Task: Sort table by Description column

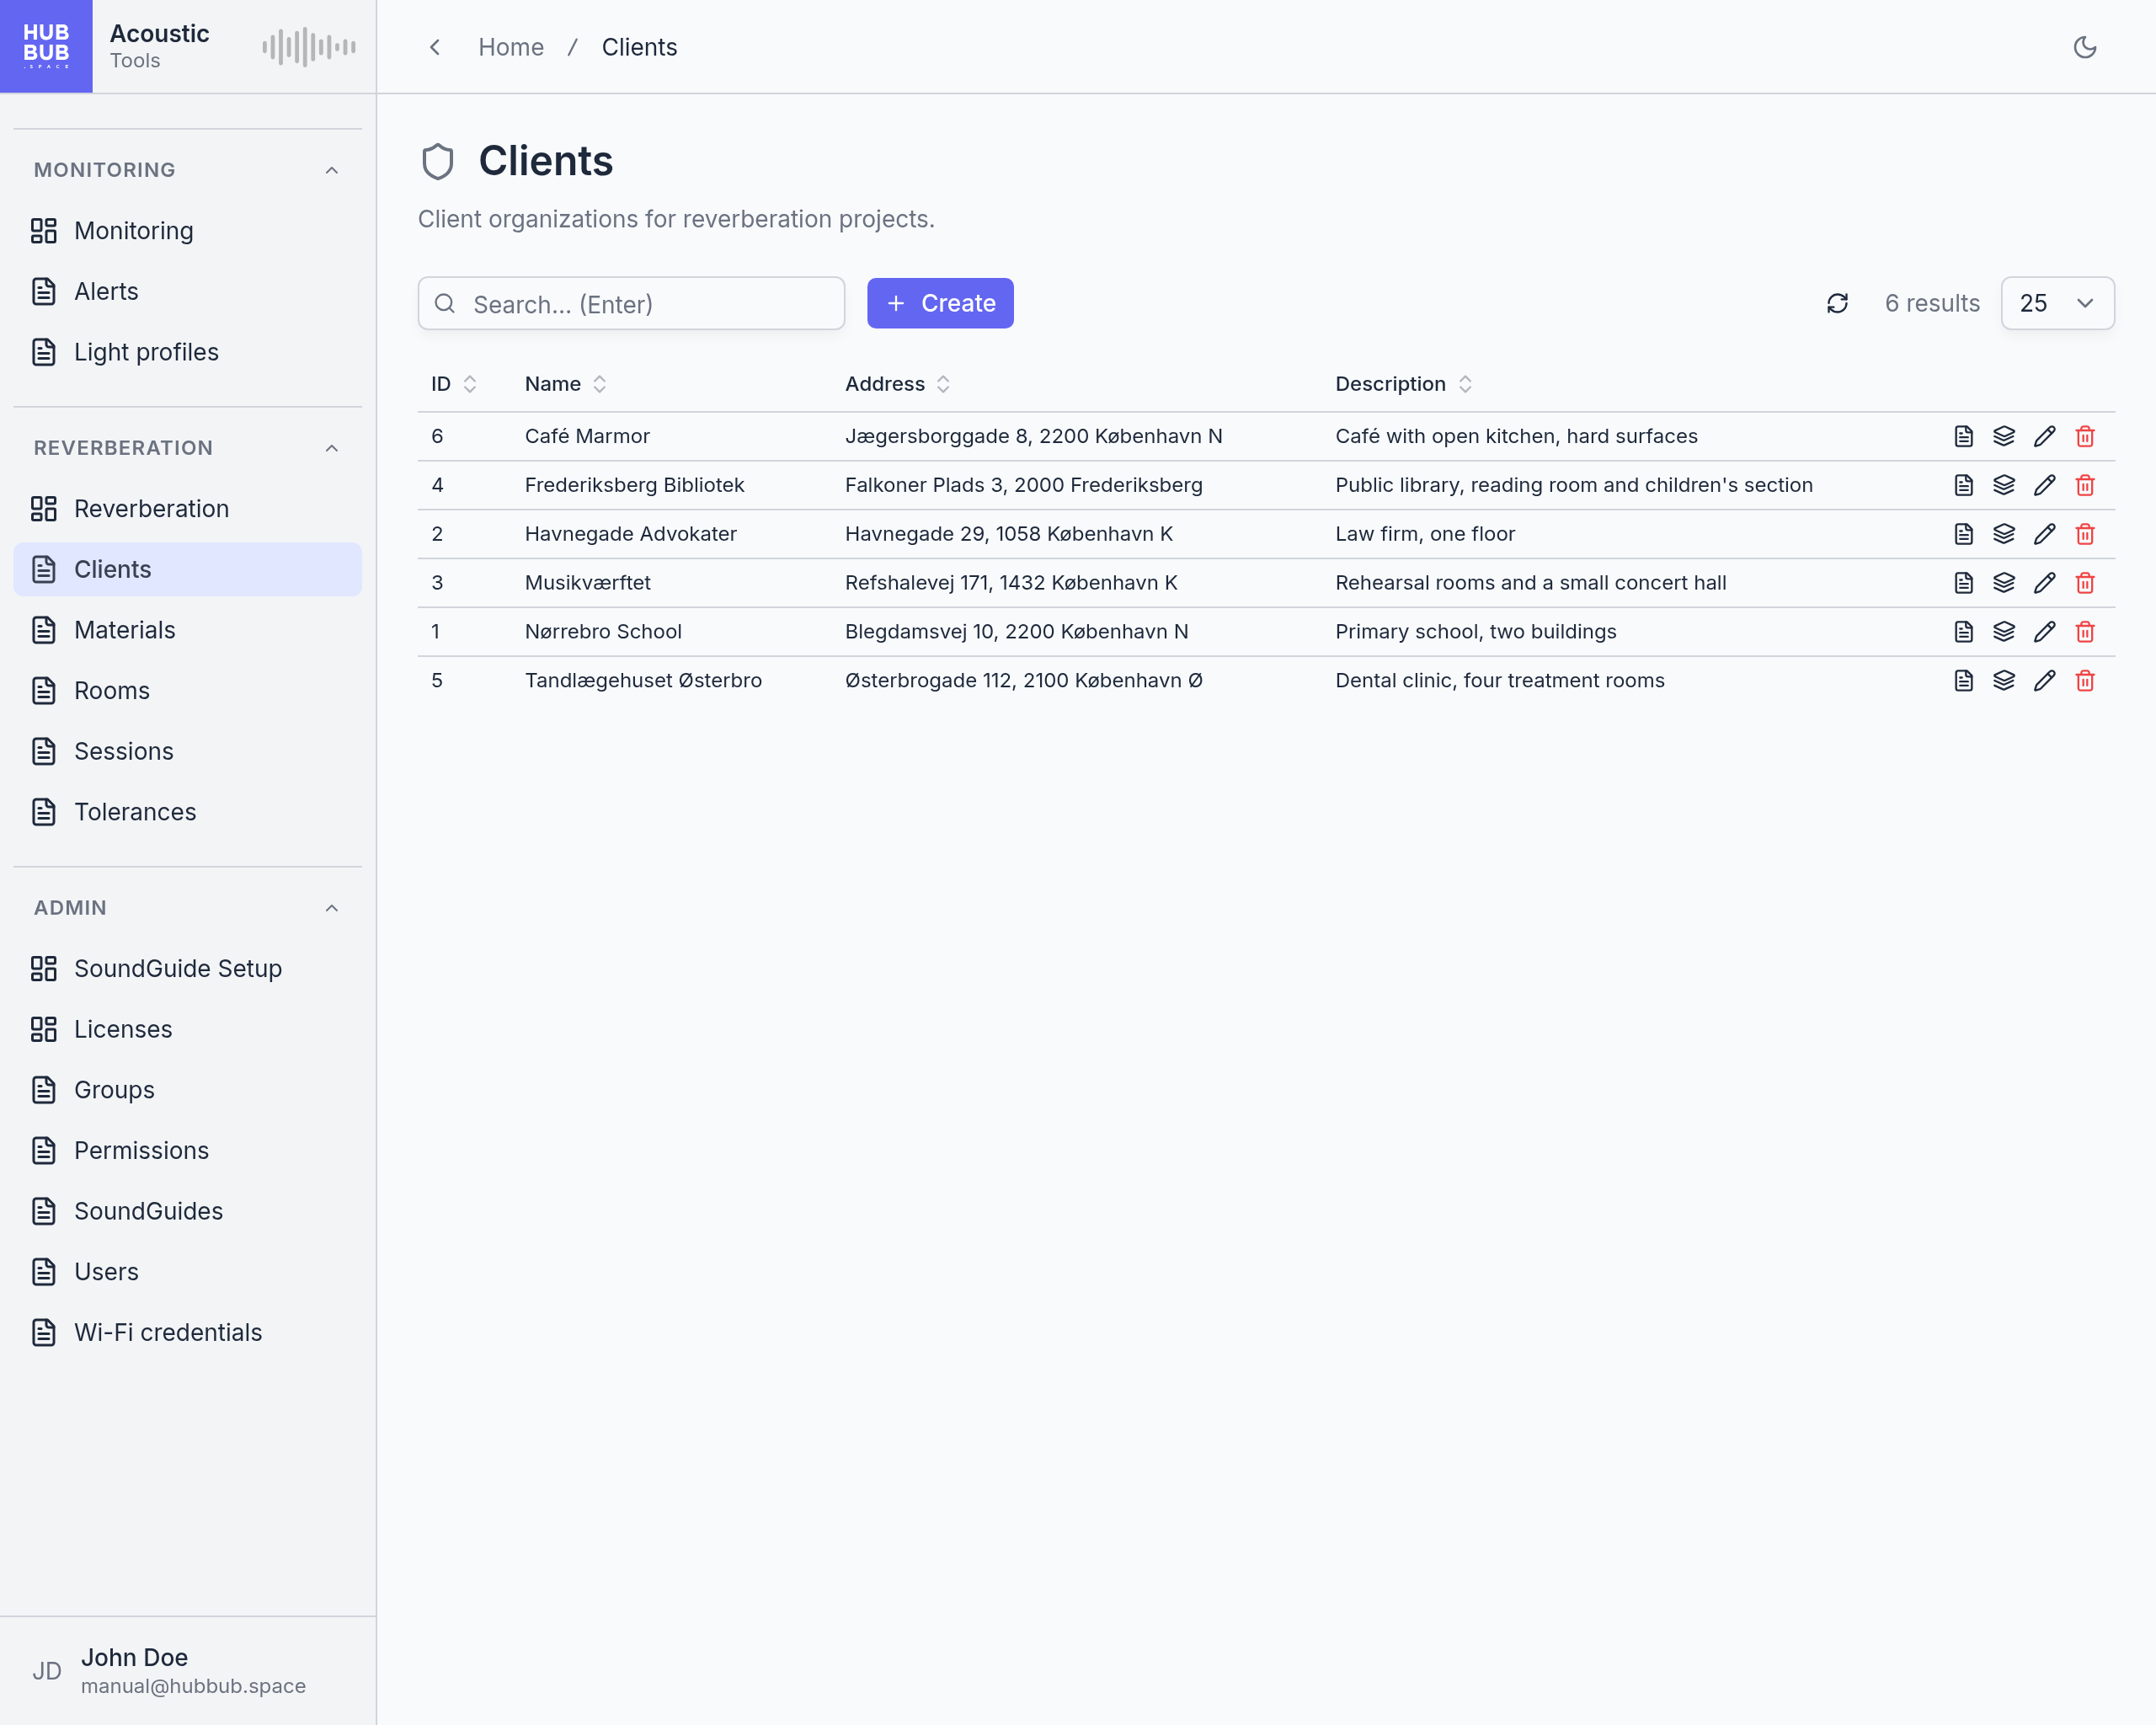Action: point(1404,384)
